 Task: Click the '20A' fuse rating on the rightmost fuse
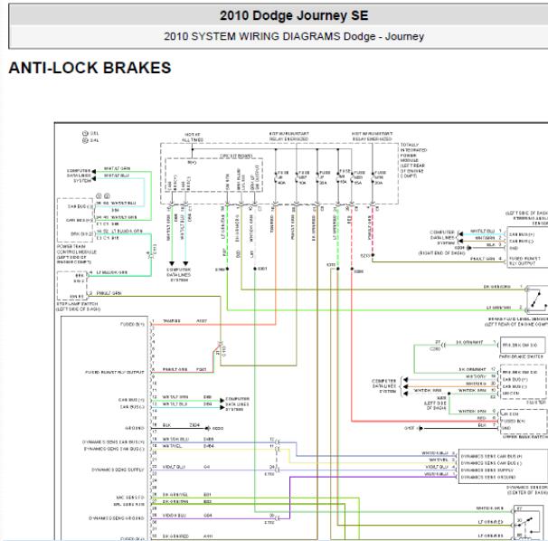click(379, 183)
